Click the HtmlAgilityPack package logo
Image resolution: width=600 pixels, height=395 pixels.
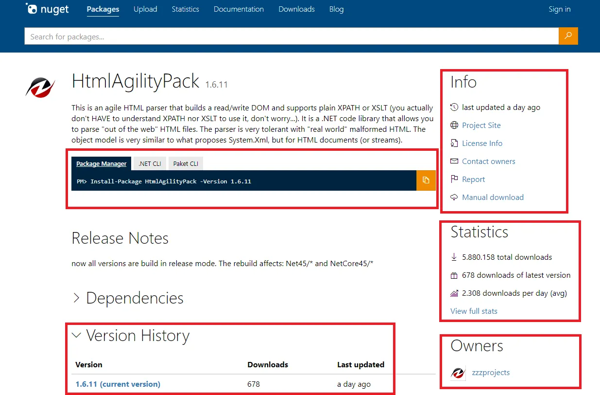(x=40, y=88)
